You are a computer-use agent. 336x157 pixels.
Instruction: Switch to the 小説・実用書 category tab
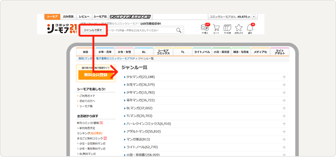222,52
